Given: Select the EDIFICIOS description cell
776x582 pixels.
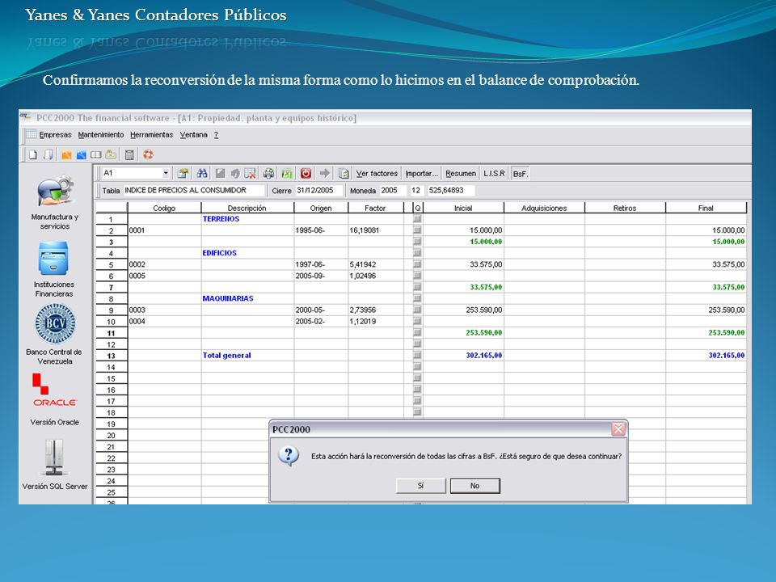Looking at the screenshot, I should click(x=248, y=253).
